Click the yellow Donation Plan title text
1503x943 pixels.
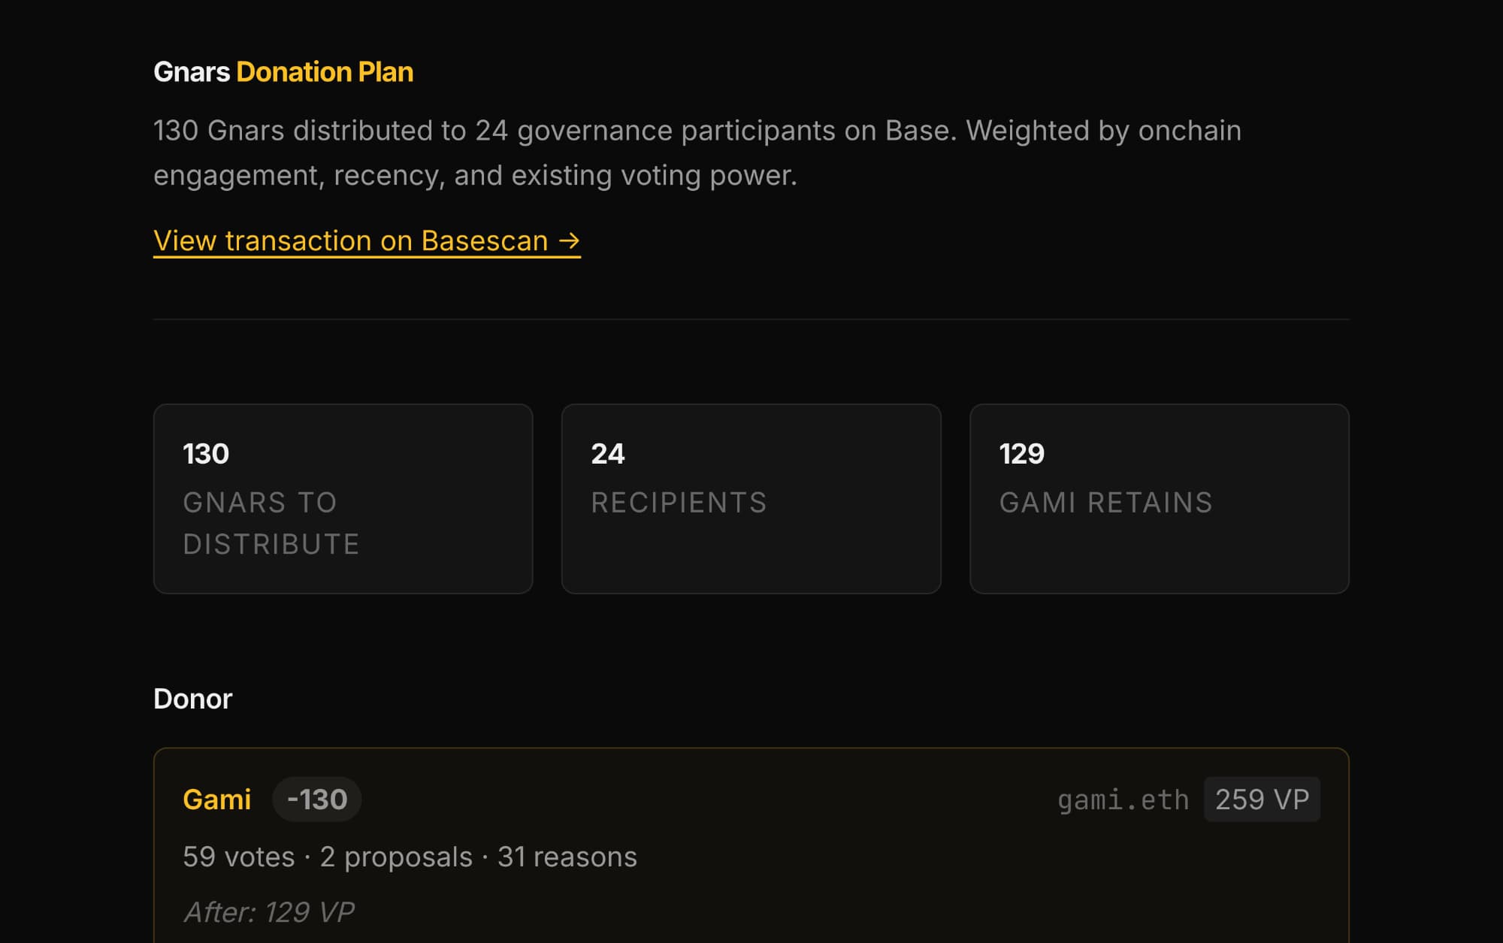click(325, 72)
